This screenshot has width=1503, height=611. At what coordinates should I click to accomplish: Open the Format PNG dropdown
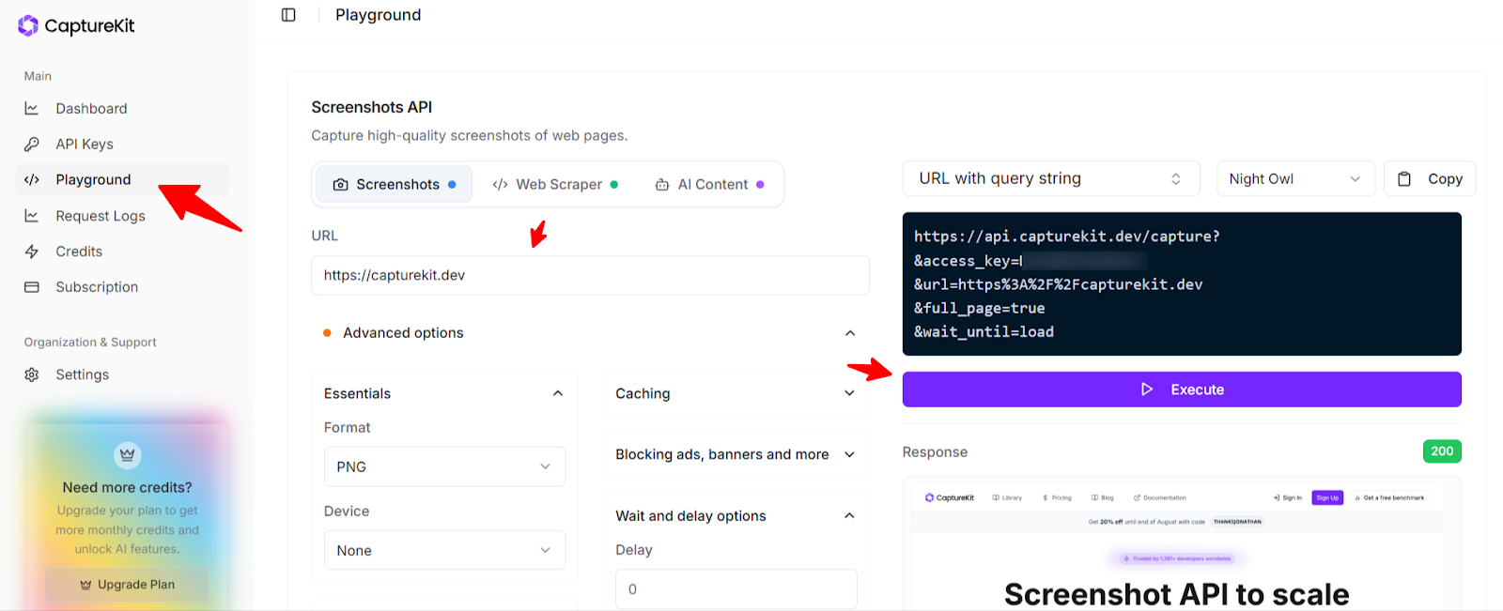click(x=444, y=466)
